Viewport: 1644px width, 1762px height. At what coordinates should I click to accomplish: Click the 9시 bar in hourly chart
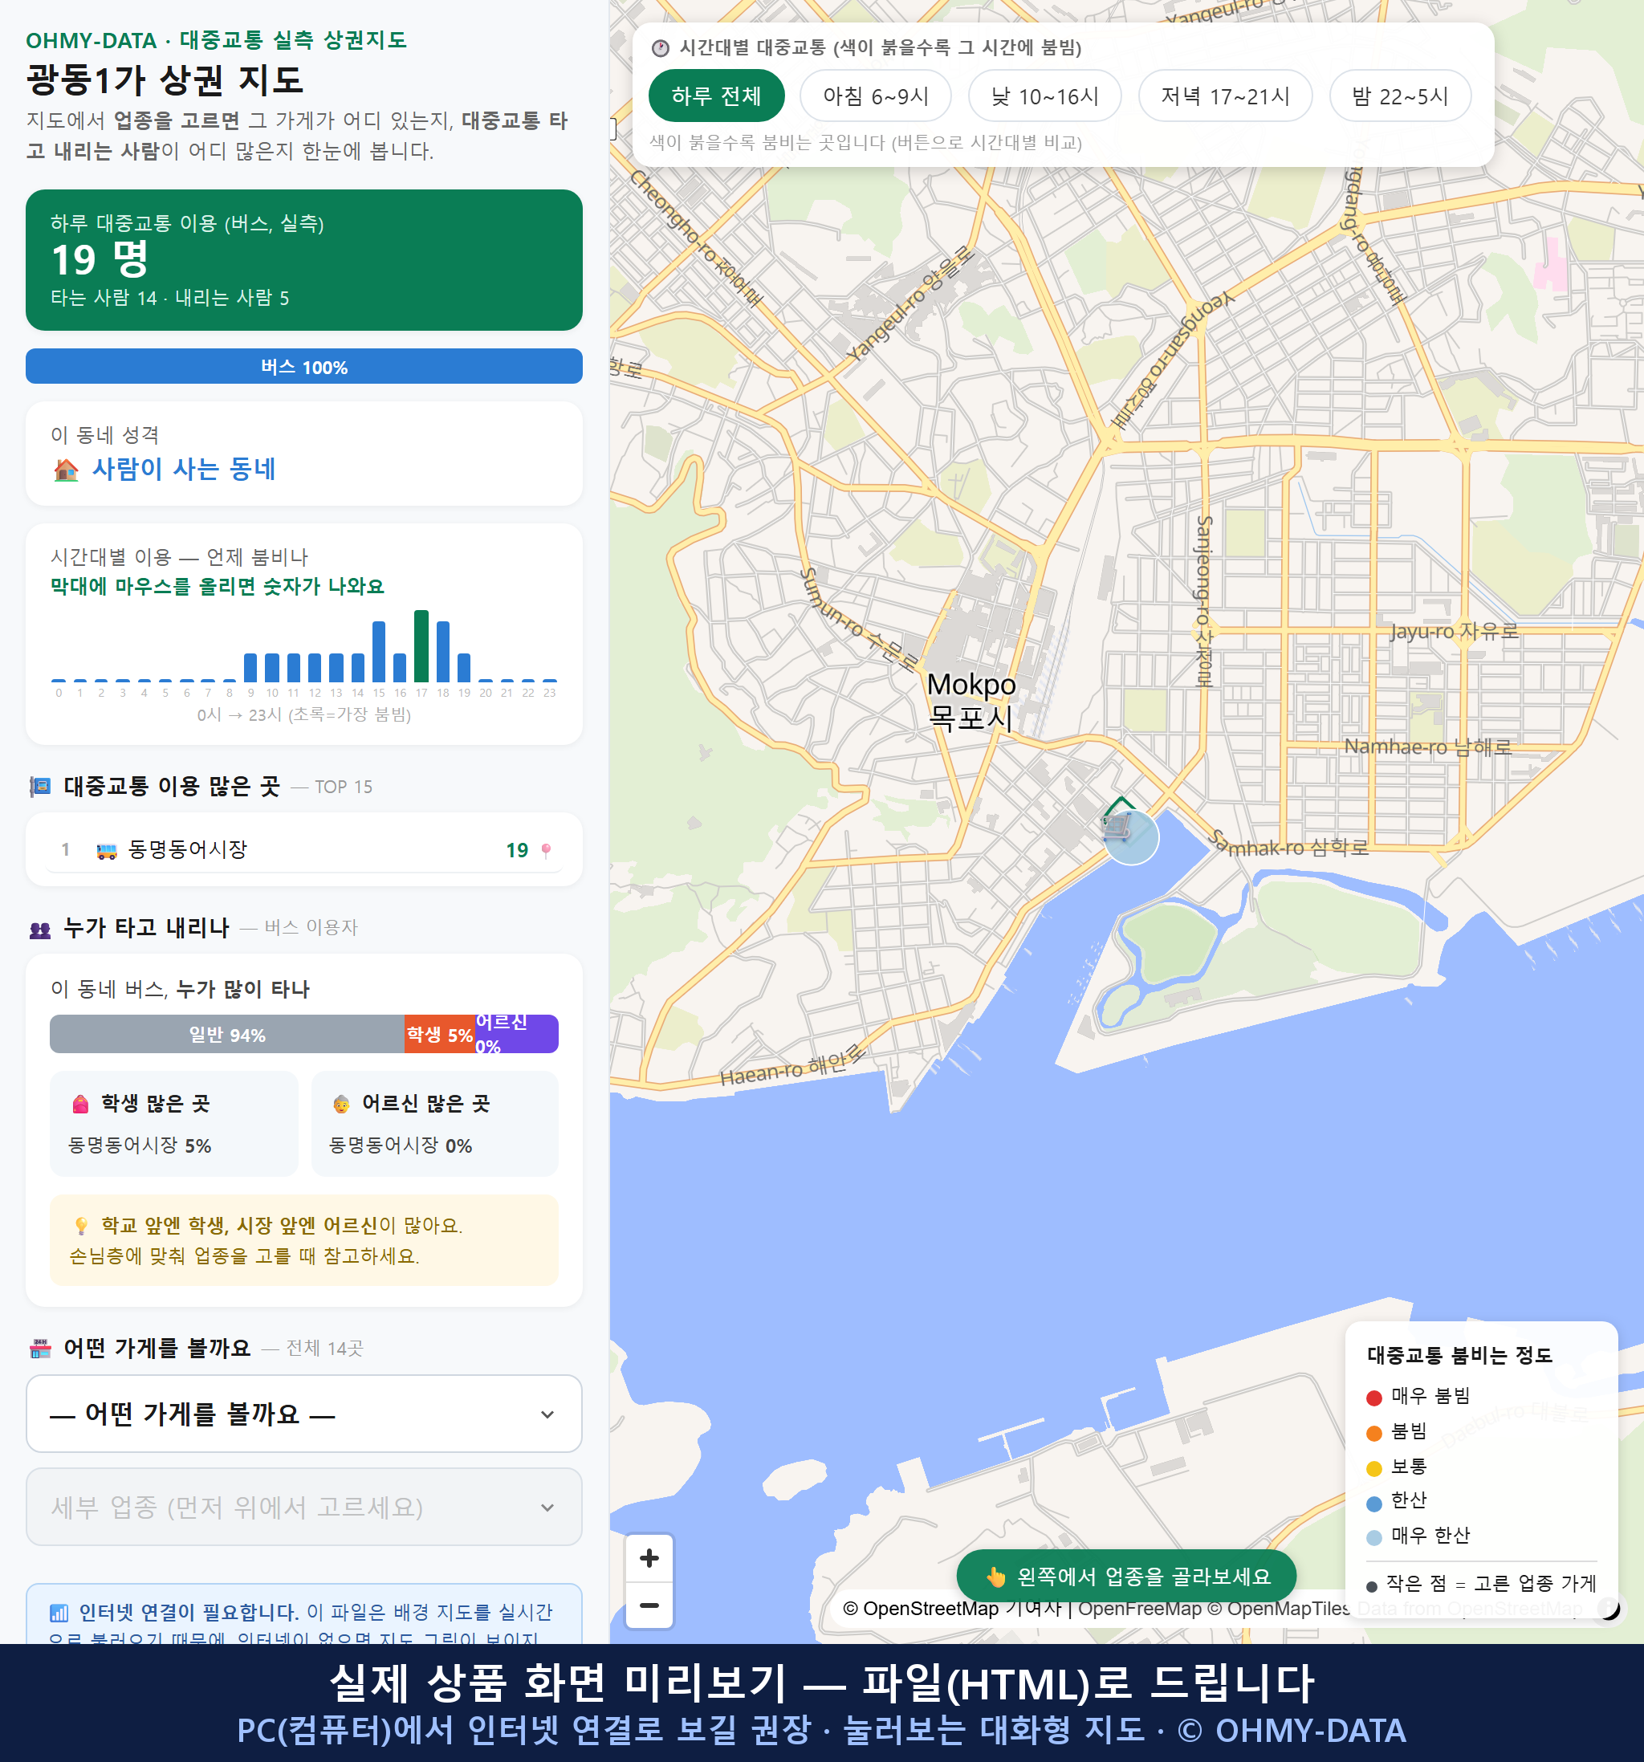(x=250, y=667)
